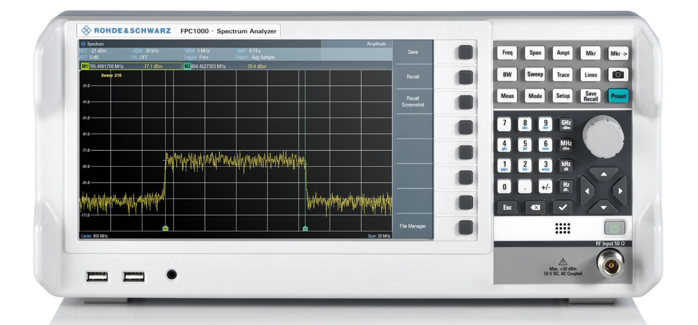Tap numeric key 2 tuv

tap(525, 165)
